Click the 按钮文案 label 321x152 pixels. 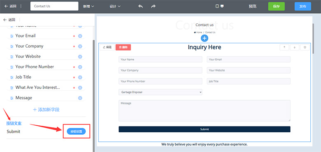tap(14, 123)
